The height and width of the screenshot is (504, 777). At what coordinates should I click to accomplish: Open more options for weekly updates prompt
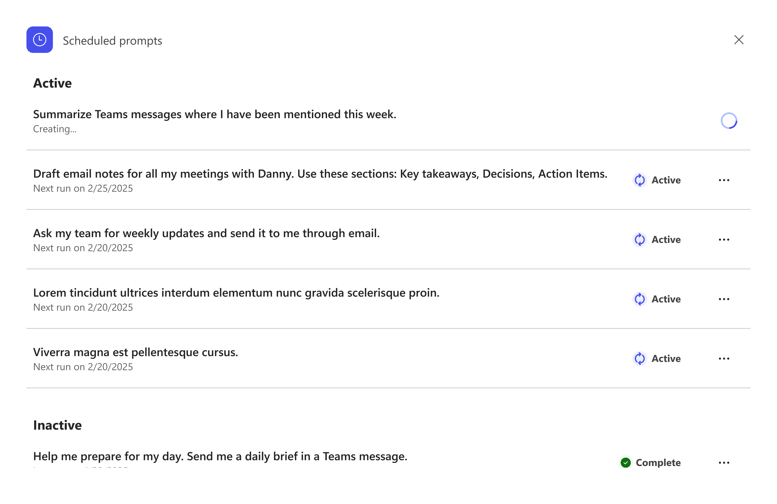(x=724, y=240)
